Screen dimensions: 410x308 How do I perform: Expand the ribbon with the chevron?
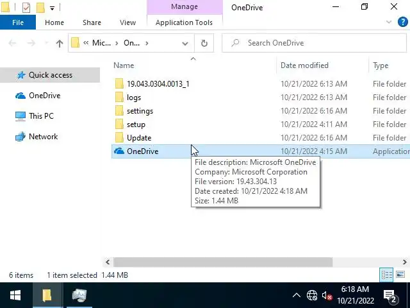pos(389,22)
